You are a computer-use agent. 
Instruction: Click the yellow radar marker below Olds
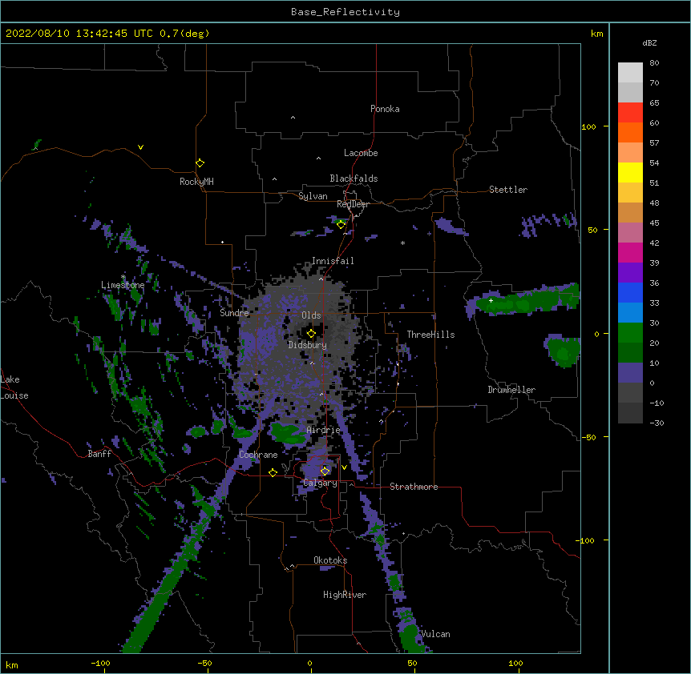[311, 333]
